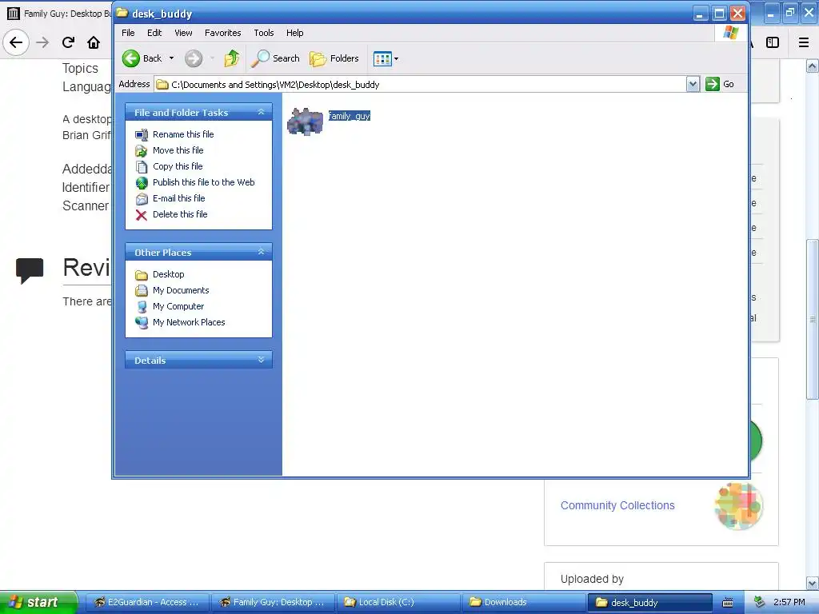Viewport: 819px width, 614px height.
Task: Click the system tray network icon
Action: click(x=760, y=603)
